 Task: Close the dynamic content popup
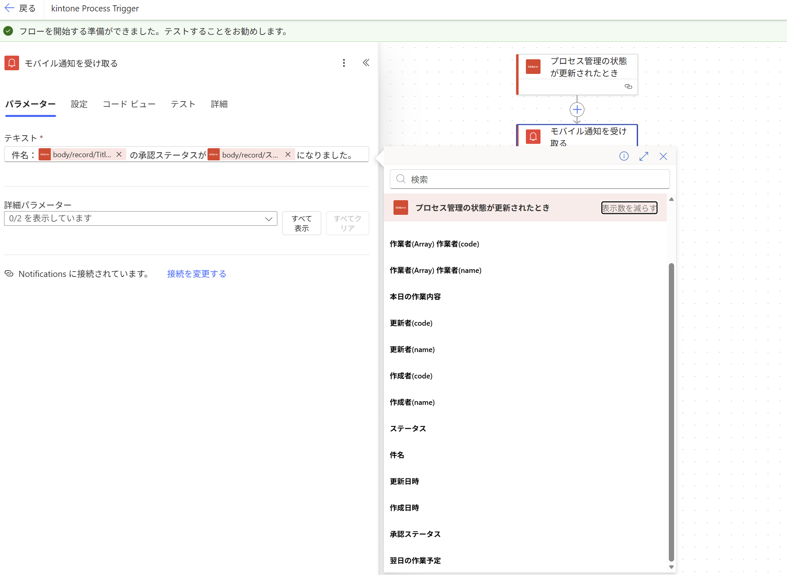point(663,156)
